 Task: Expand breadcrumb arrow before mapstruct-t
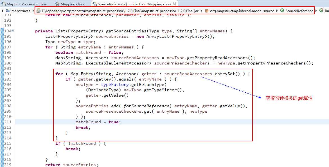pyautogui.click(x=3, y=11)
